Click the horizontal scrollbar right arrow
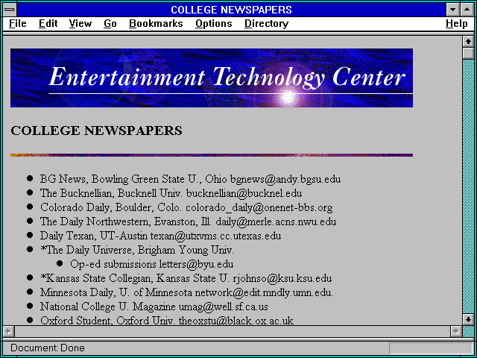The height and width of the screenshot is (358, 477). point(455,331)
